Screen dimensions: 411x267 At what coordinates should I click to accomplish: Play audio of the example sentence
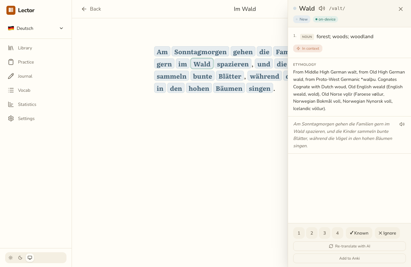tap(402, 124)
